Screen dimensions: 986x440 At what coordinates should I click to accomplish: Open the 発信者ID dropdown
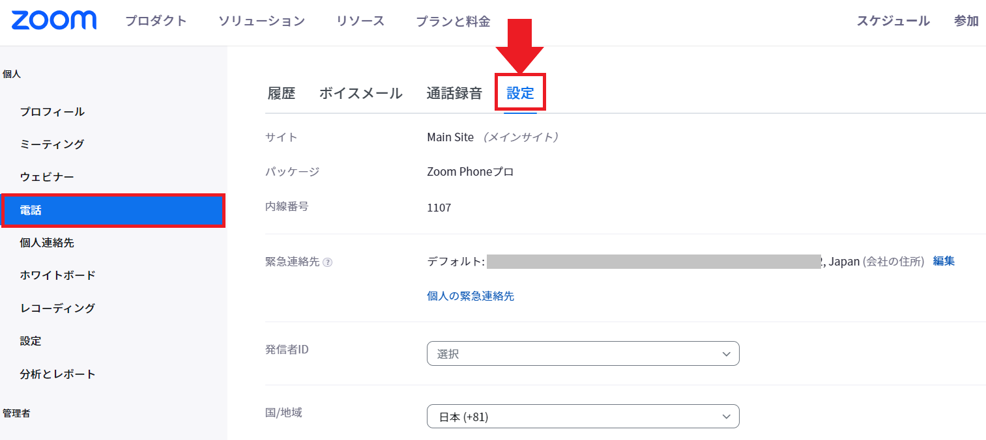coord(583,353)
